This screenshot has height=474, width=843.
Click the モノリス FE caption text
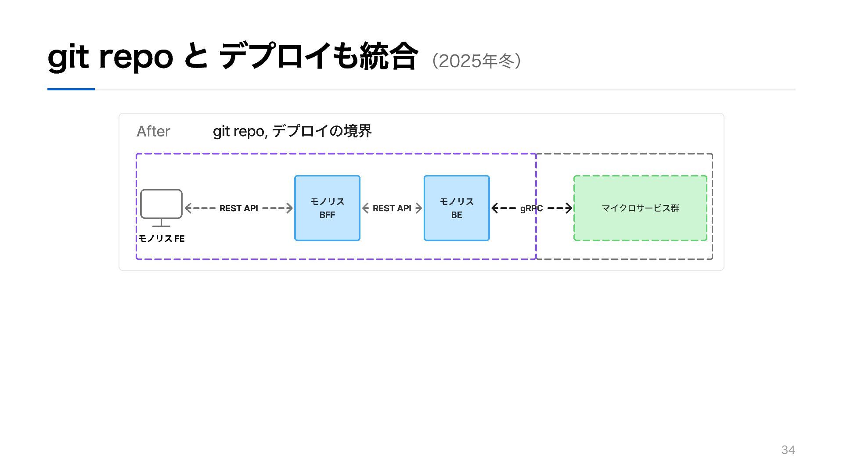[x=161, y=238]
